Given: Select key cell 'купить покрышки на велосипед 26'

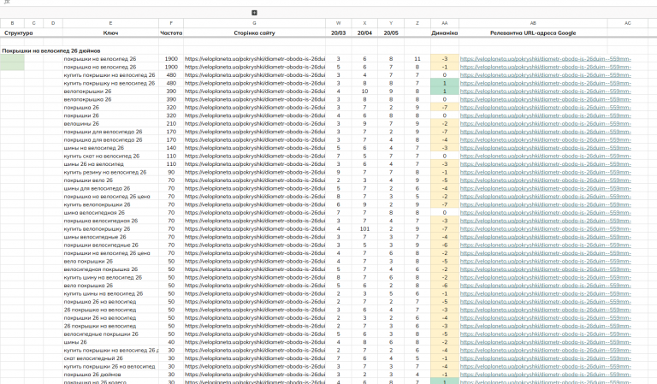Looking at the screenshot, I should [x=110, y=75].
